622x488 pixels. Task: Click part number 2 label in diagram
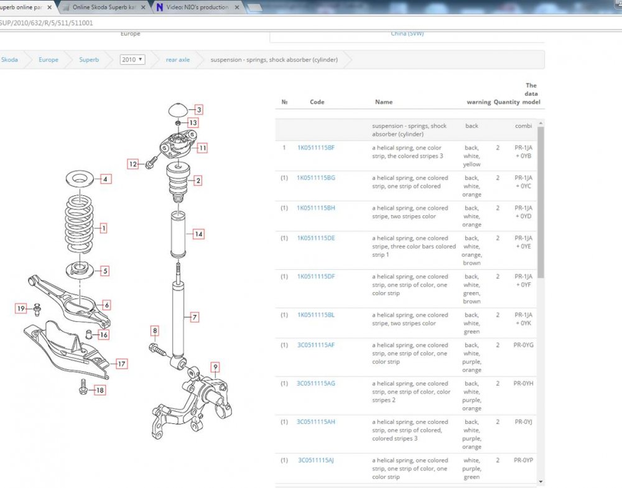click(x=198, y=181)
